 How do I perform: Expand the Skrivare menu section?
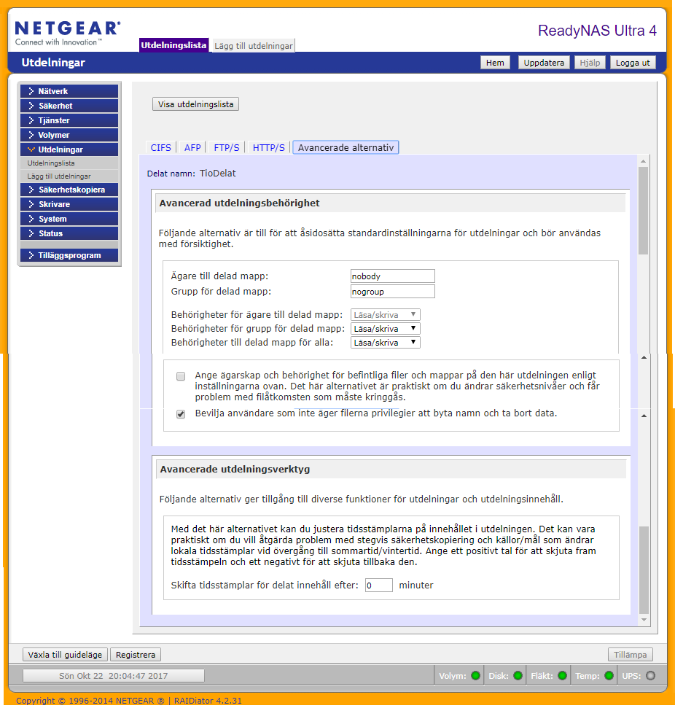(69, 204)
